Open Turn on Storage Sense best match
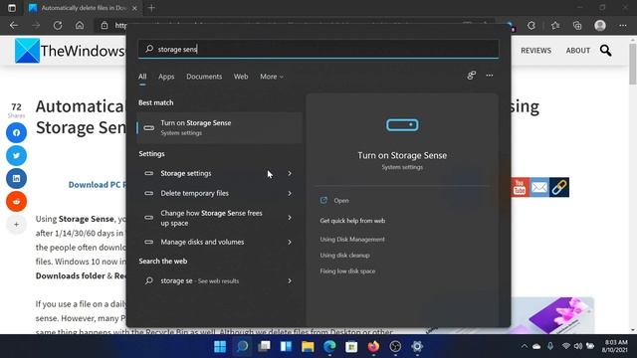 tap(219, 128)
